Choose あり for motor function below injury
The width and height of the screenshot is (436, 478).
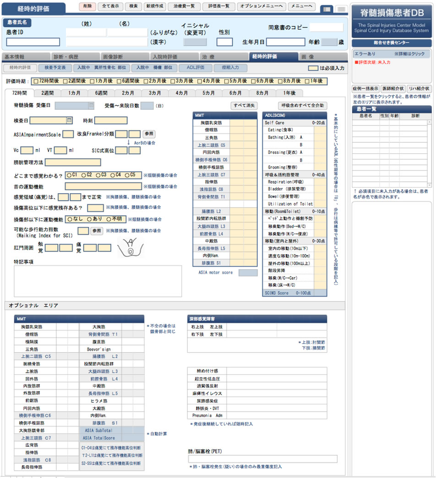pyautogui.click(x=90, y=219)
